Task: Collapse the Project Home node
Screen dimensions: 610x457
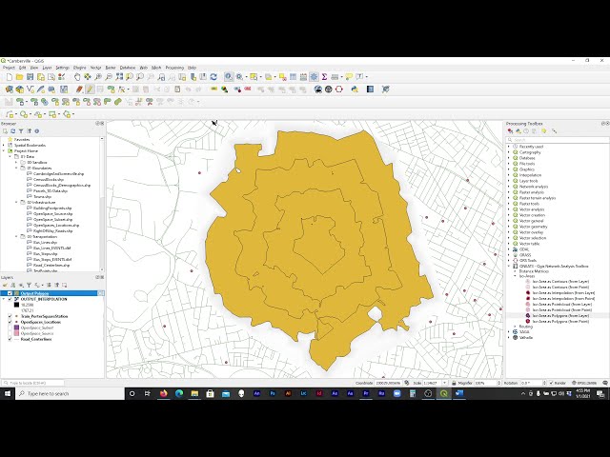Action: [x=4, y=150]
